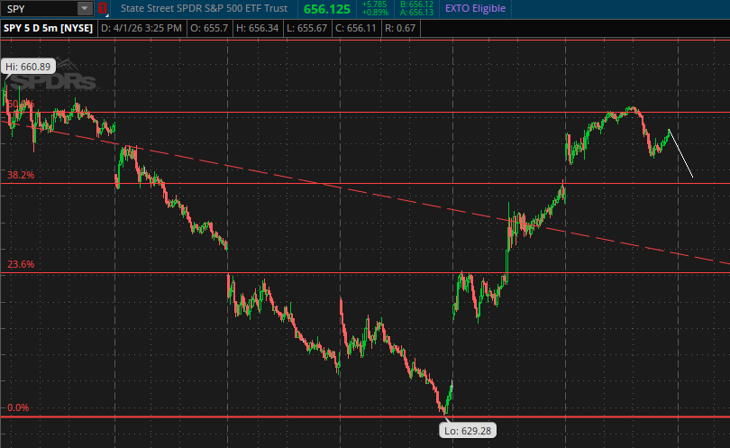Select the 23.6% Fibonacci level label
This screenshot has height=448, width=730.
click(21, 264)
